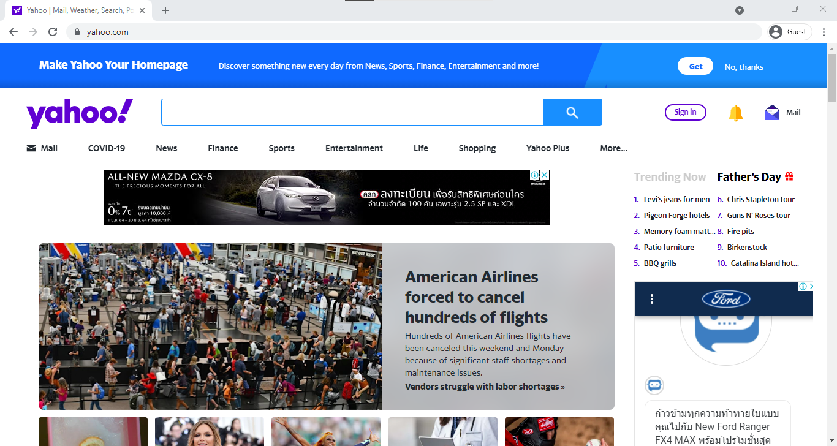Click the tab search dropdown arrow in title bar
The height and width of the screenshot is (446, 837).
pyautogui.click(x=740, y=10)
